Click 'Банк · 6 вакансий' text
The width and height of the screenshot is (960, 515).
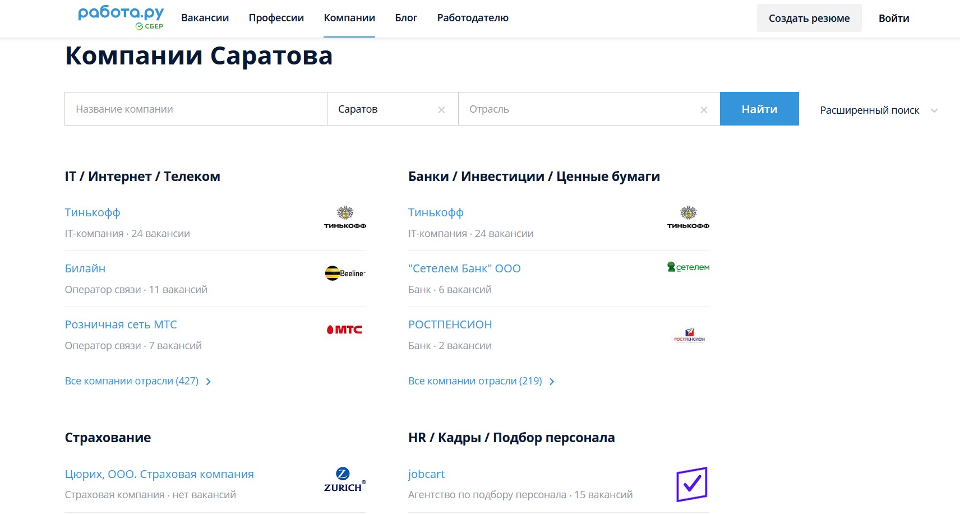[x=450, y=290]
